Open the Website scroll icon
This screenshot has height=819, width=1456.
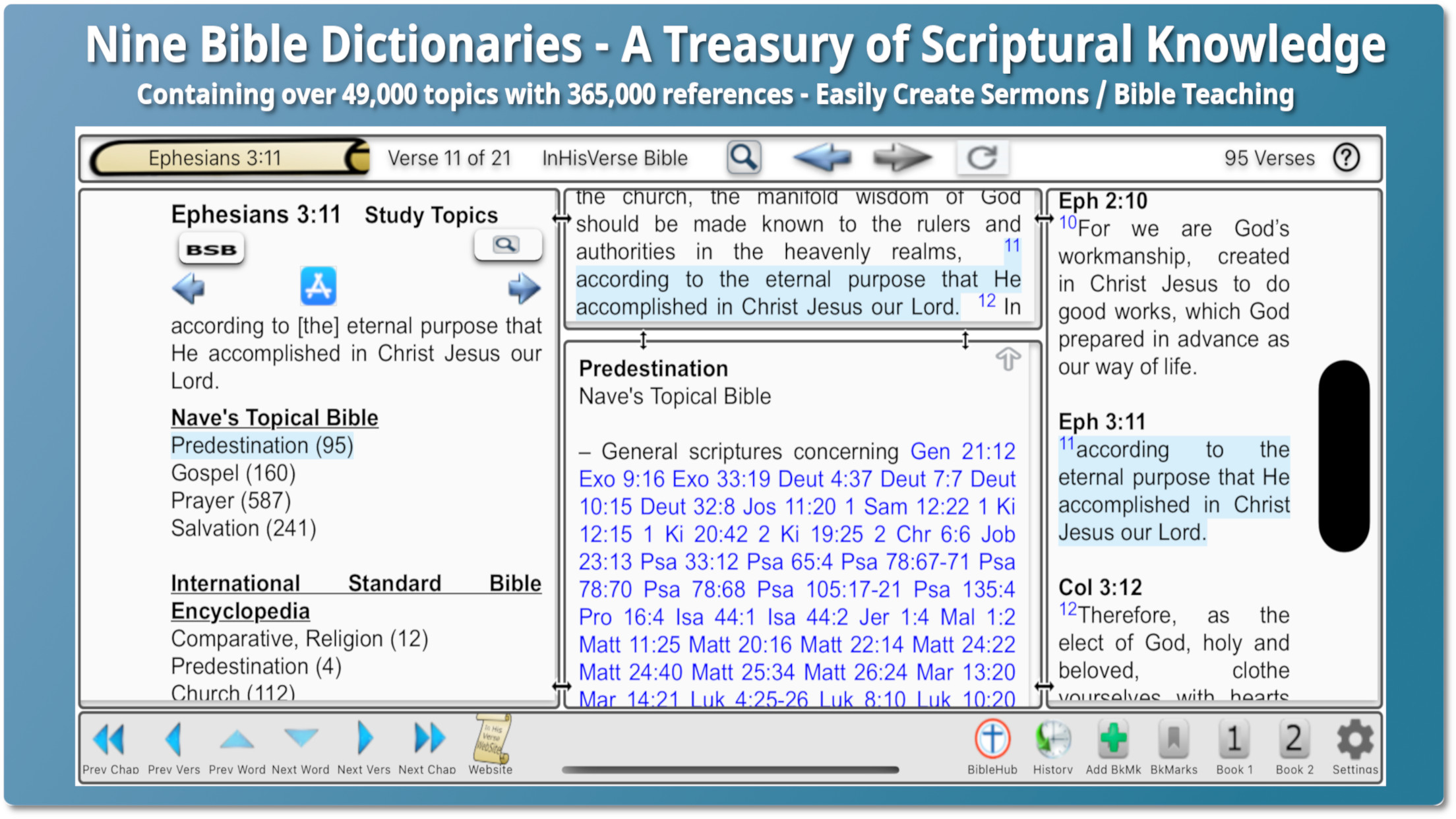click(x=491, y=745)
